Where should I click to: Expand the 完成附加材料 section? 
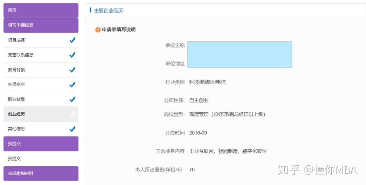tap(41, 173)
